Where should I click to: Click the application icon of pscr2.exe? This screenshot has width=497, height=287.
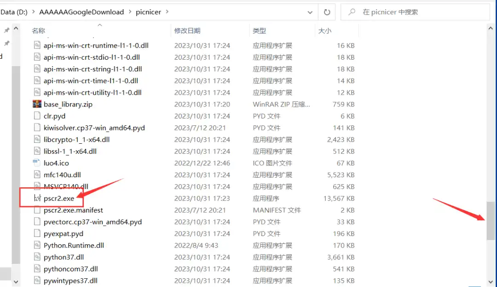coord(37,198)
